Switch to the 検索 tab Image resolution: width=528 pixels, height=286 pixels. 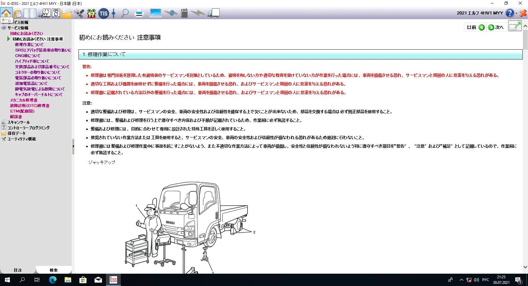click(53, 270)
